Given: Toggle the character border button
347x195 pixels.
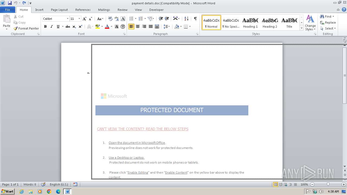Looking at the screenshot, I should click(x=123, y=19).
